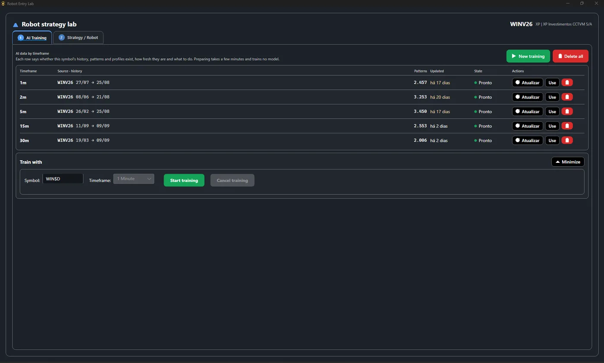The width and height of the screenshot is (604, 363).
Task: Update the 5m timeframe with Atualizar
Action: (527, 111)
